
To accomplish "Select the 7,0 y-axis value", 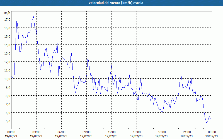I will click(x=8, y=104).
